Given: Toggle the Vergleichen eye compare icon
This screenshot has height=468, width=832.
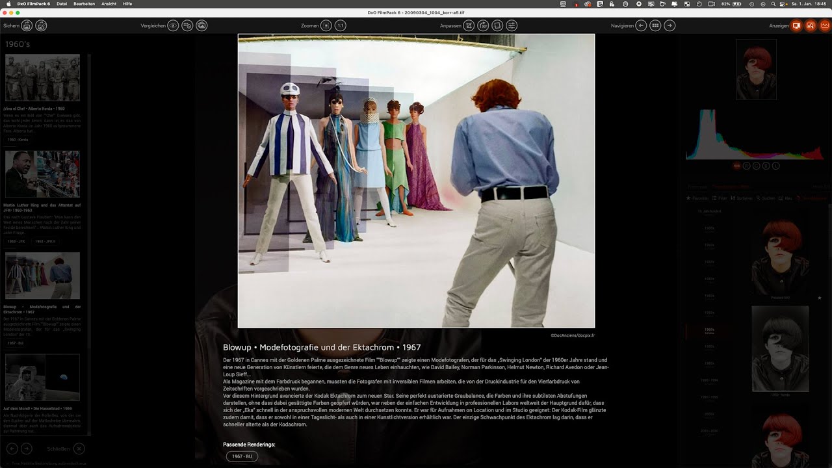Looking at the screenshot, I should [x=173, y=26].
